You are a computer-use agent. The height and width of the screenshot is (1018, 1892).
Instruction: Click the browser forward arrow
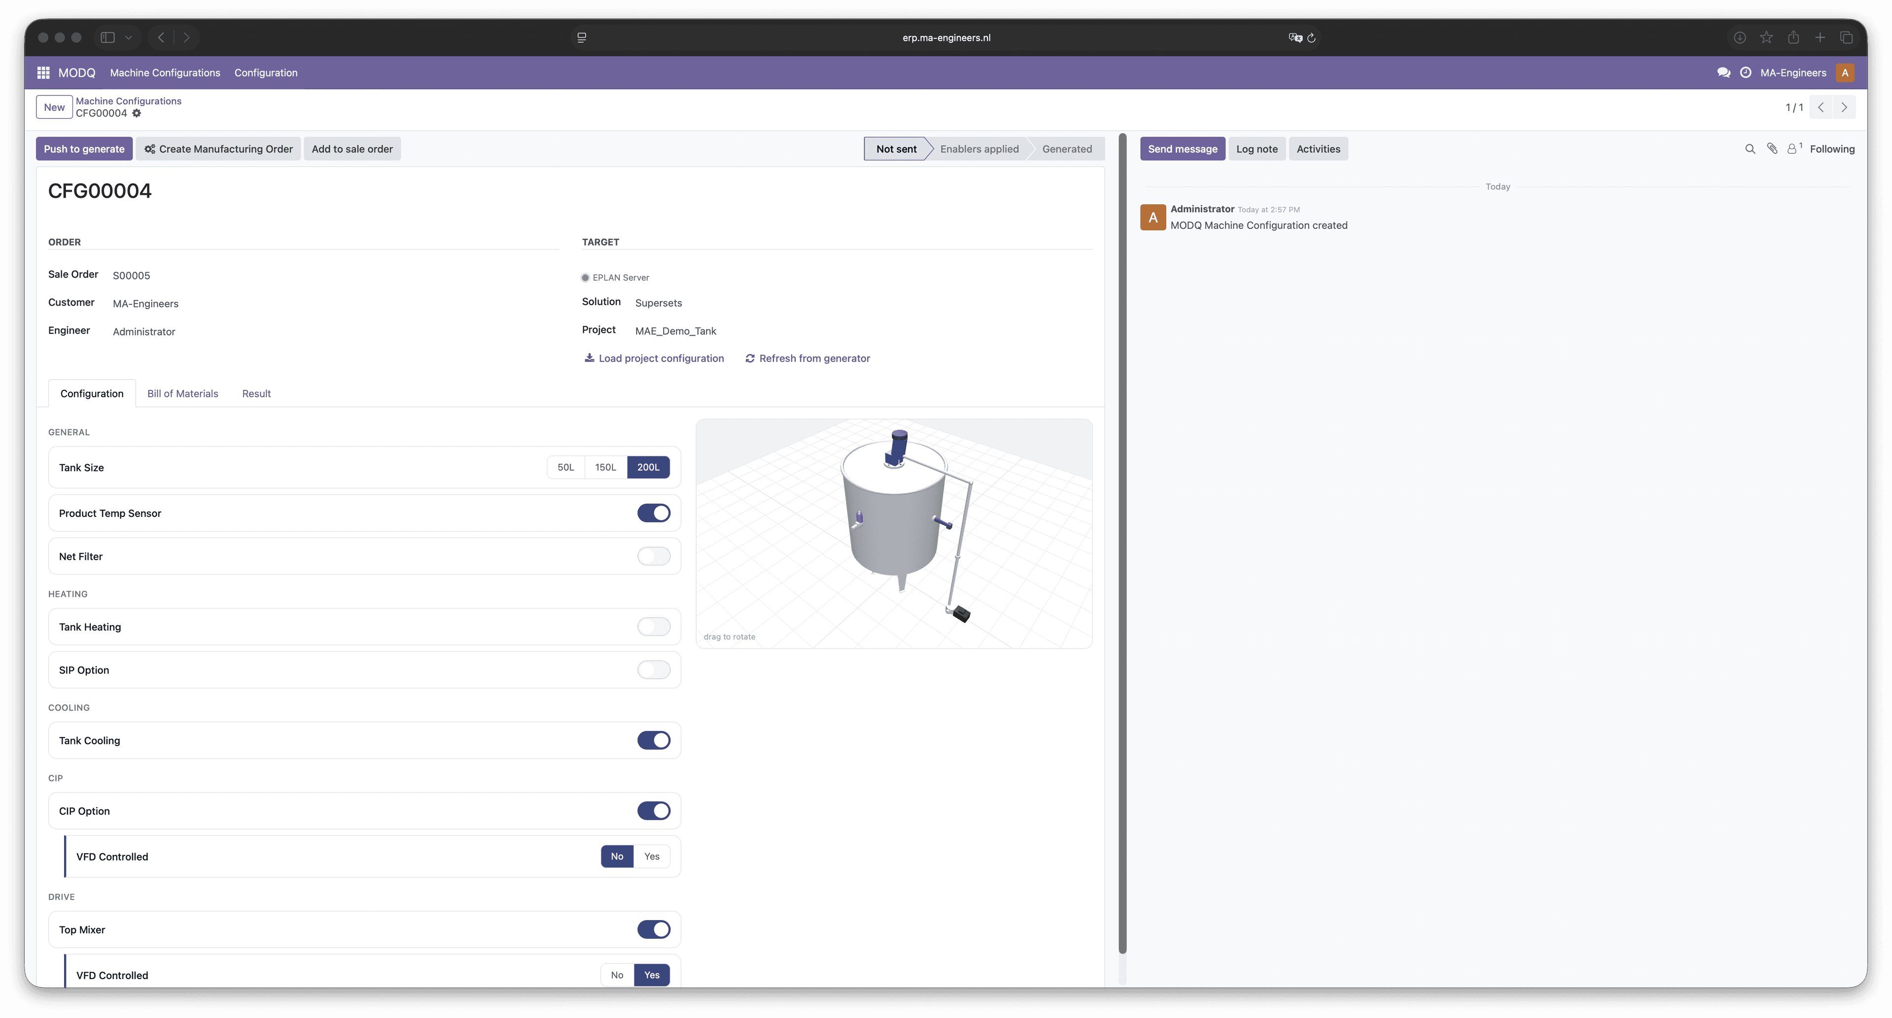(x=187, y=37)
